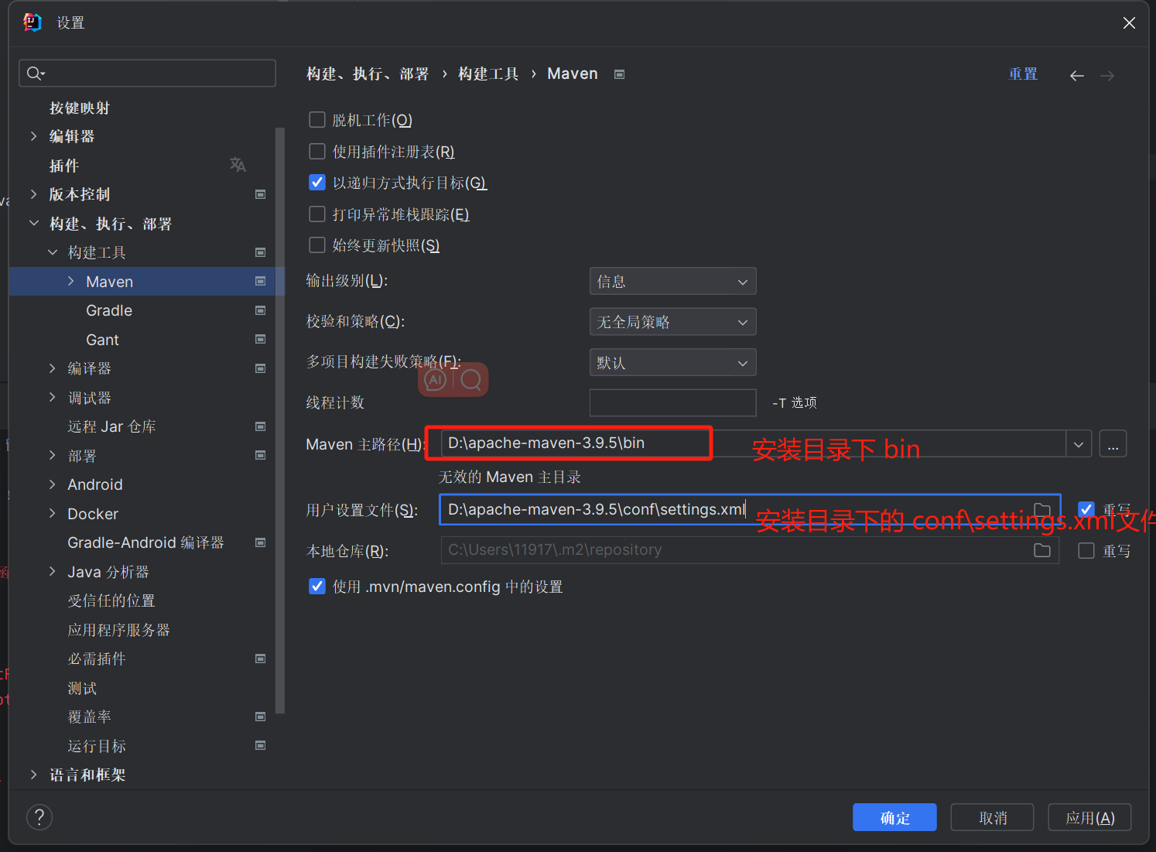Viewport: 1156px width, 852px height.
Task: Click the floating search circle icon
Action: pos(470,380)
